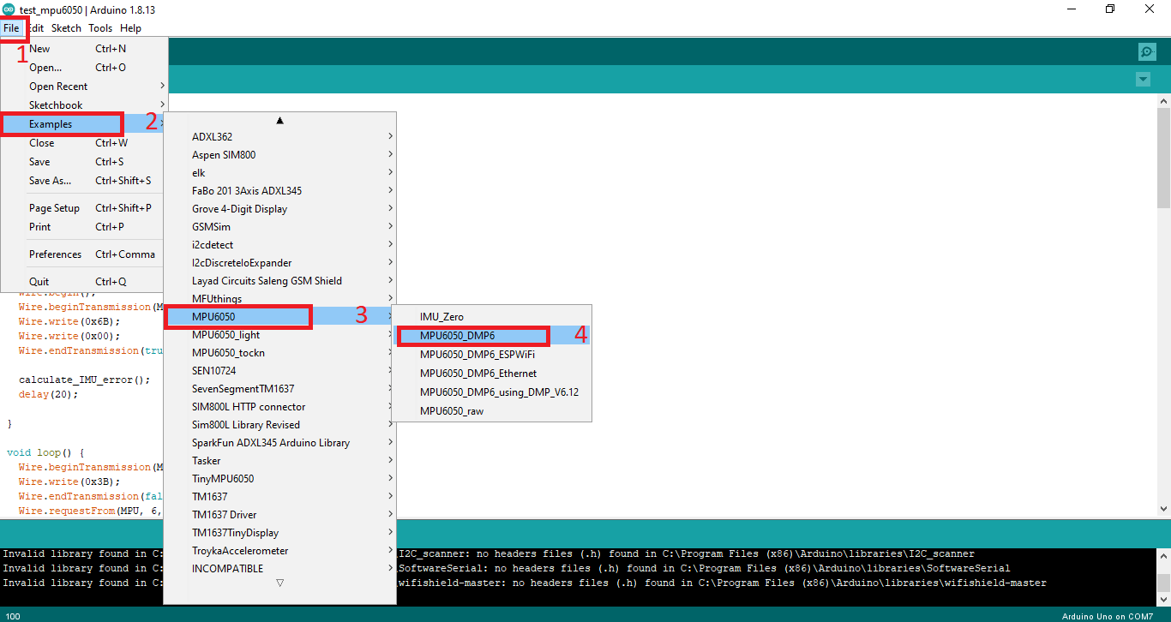This screenshot has height=622, width=1171.
Task: Open Tasker examples submenu
Action: tap(279, 461)
